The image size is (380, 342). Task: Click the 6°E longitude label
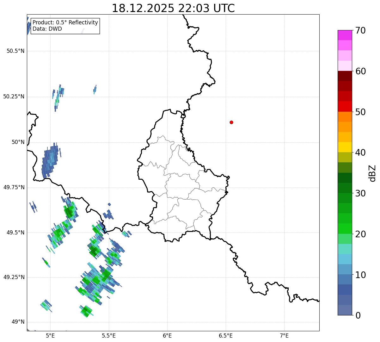click(x=167, y=335)
